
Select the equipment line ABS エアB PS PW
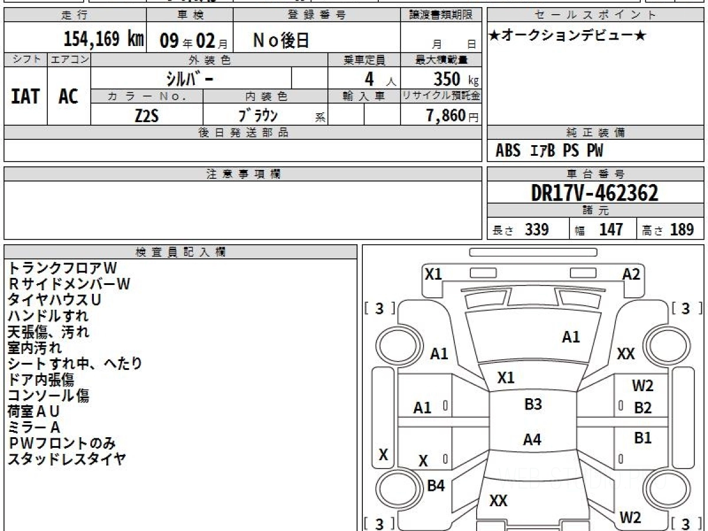coord(549,151)
